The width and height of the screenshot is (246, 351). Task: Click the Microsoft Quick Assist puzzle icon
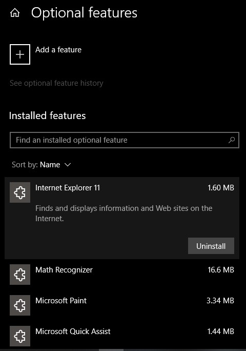(20, 336)
